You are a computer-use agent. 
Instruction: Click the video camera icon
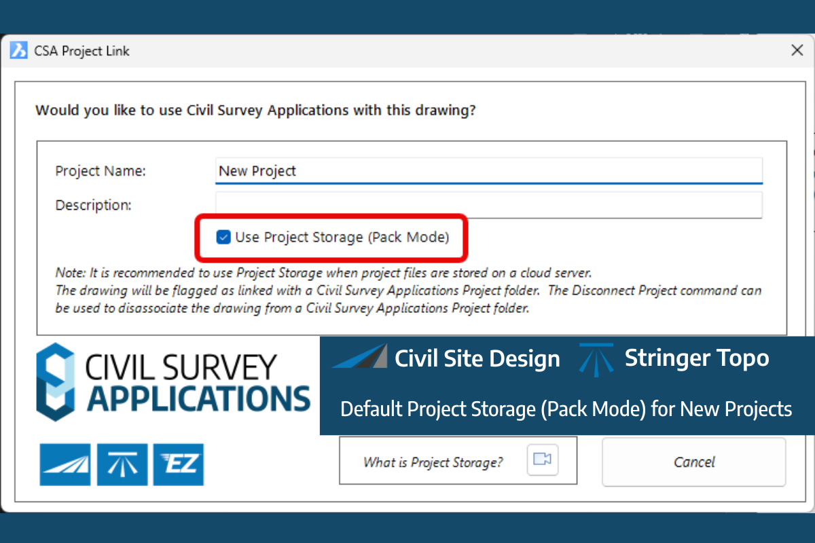(x=542, y=460)
